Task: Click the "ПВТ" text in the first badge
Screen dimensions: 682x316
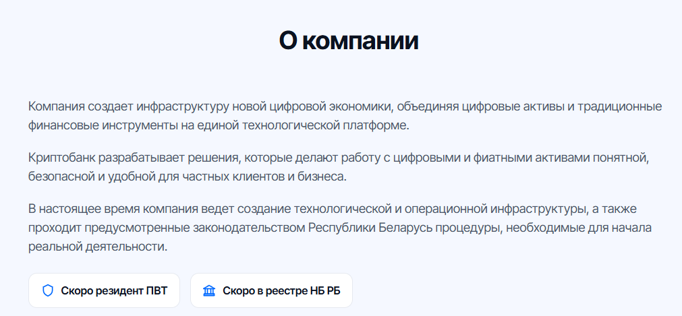Action: [157, 291]
